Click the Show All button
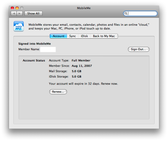The width and height of the screenshot is (168, 141). [x=33, y=14]
